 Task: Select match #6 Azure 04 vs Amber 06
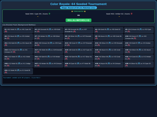click(x=18, y=37)
